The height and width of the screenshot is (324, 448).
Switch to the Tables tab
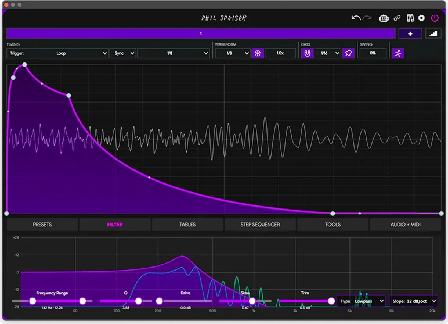187,225
